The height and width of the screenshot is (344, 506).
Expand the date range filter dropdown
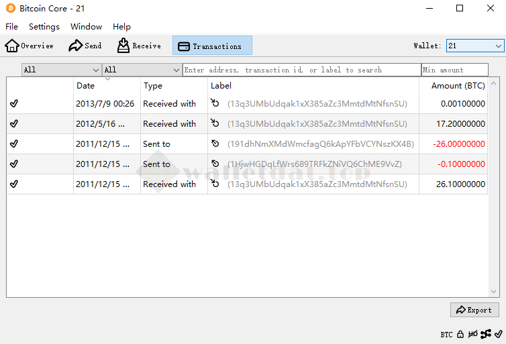61,70
